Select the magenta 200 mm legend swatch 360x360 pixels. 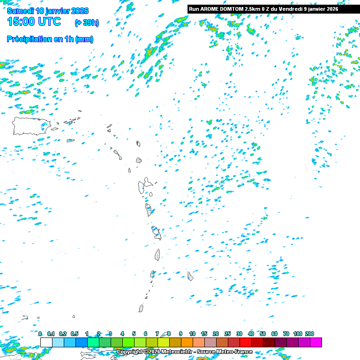(315, 343)
